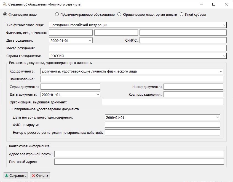Expand Дата нотариального удостоверения dropdown
Image resolution: width=233 pixels, height=182 pixels.
(217, 117)
